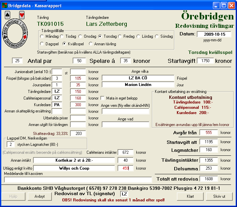Click the spade playing card icon

[x=8, y=15]
